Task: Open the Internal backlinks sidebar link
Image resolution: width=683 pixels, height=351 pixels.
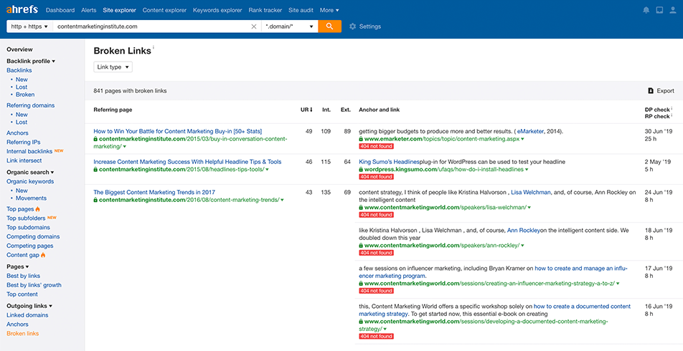Action: 29,151
